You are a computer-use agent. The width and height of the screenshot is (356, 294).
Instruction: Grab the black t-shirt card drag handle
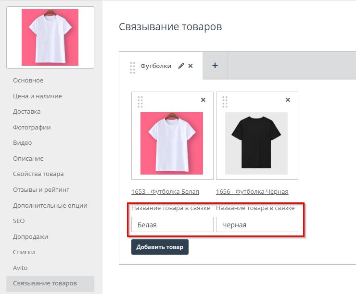click(225, 102)
